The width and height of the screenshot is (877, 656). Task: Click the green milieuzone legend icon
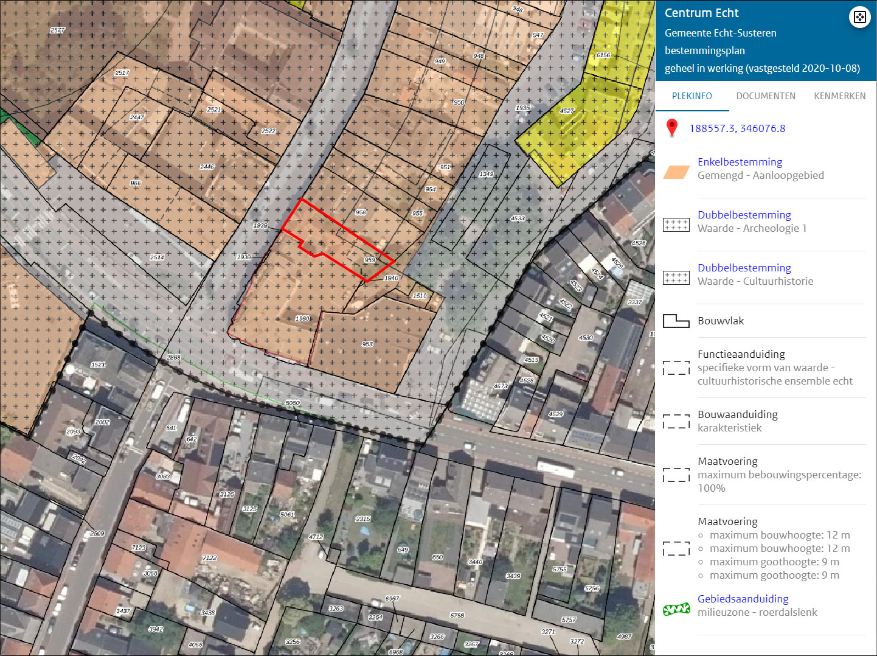point(676,609)
